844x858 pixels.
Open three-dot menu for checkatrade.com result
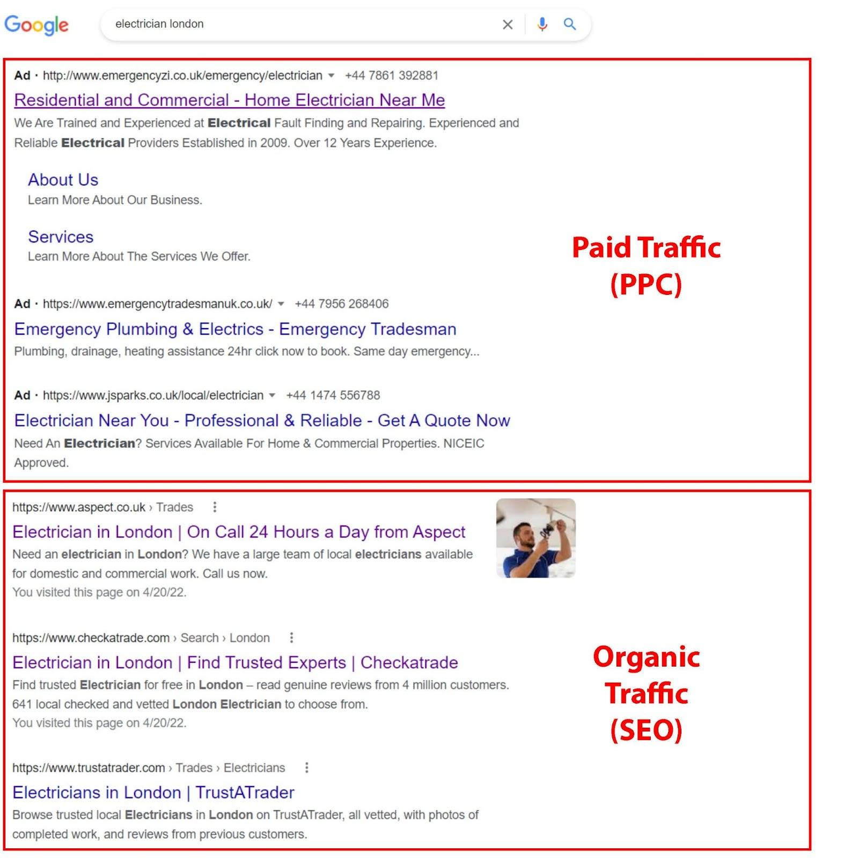(x=291, y=638)
